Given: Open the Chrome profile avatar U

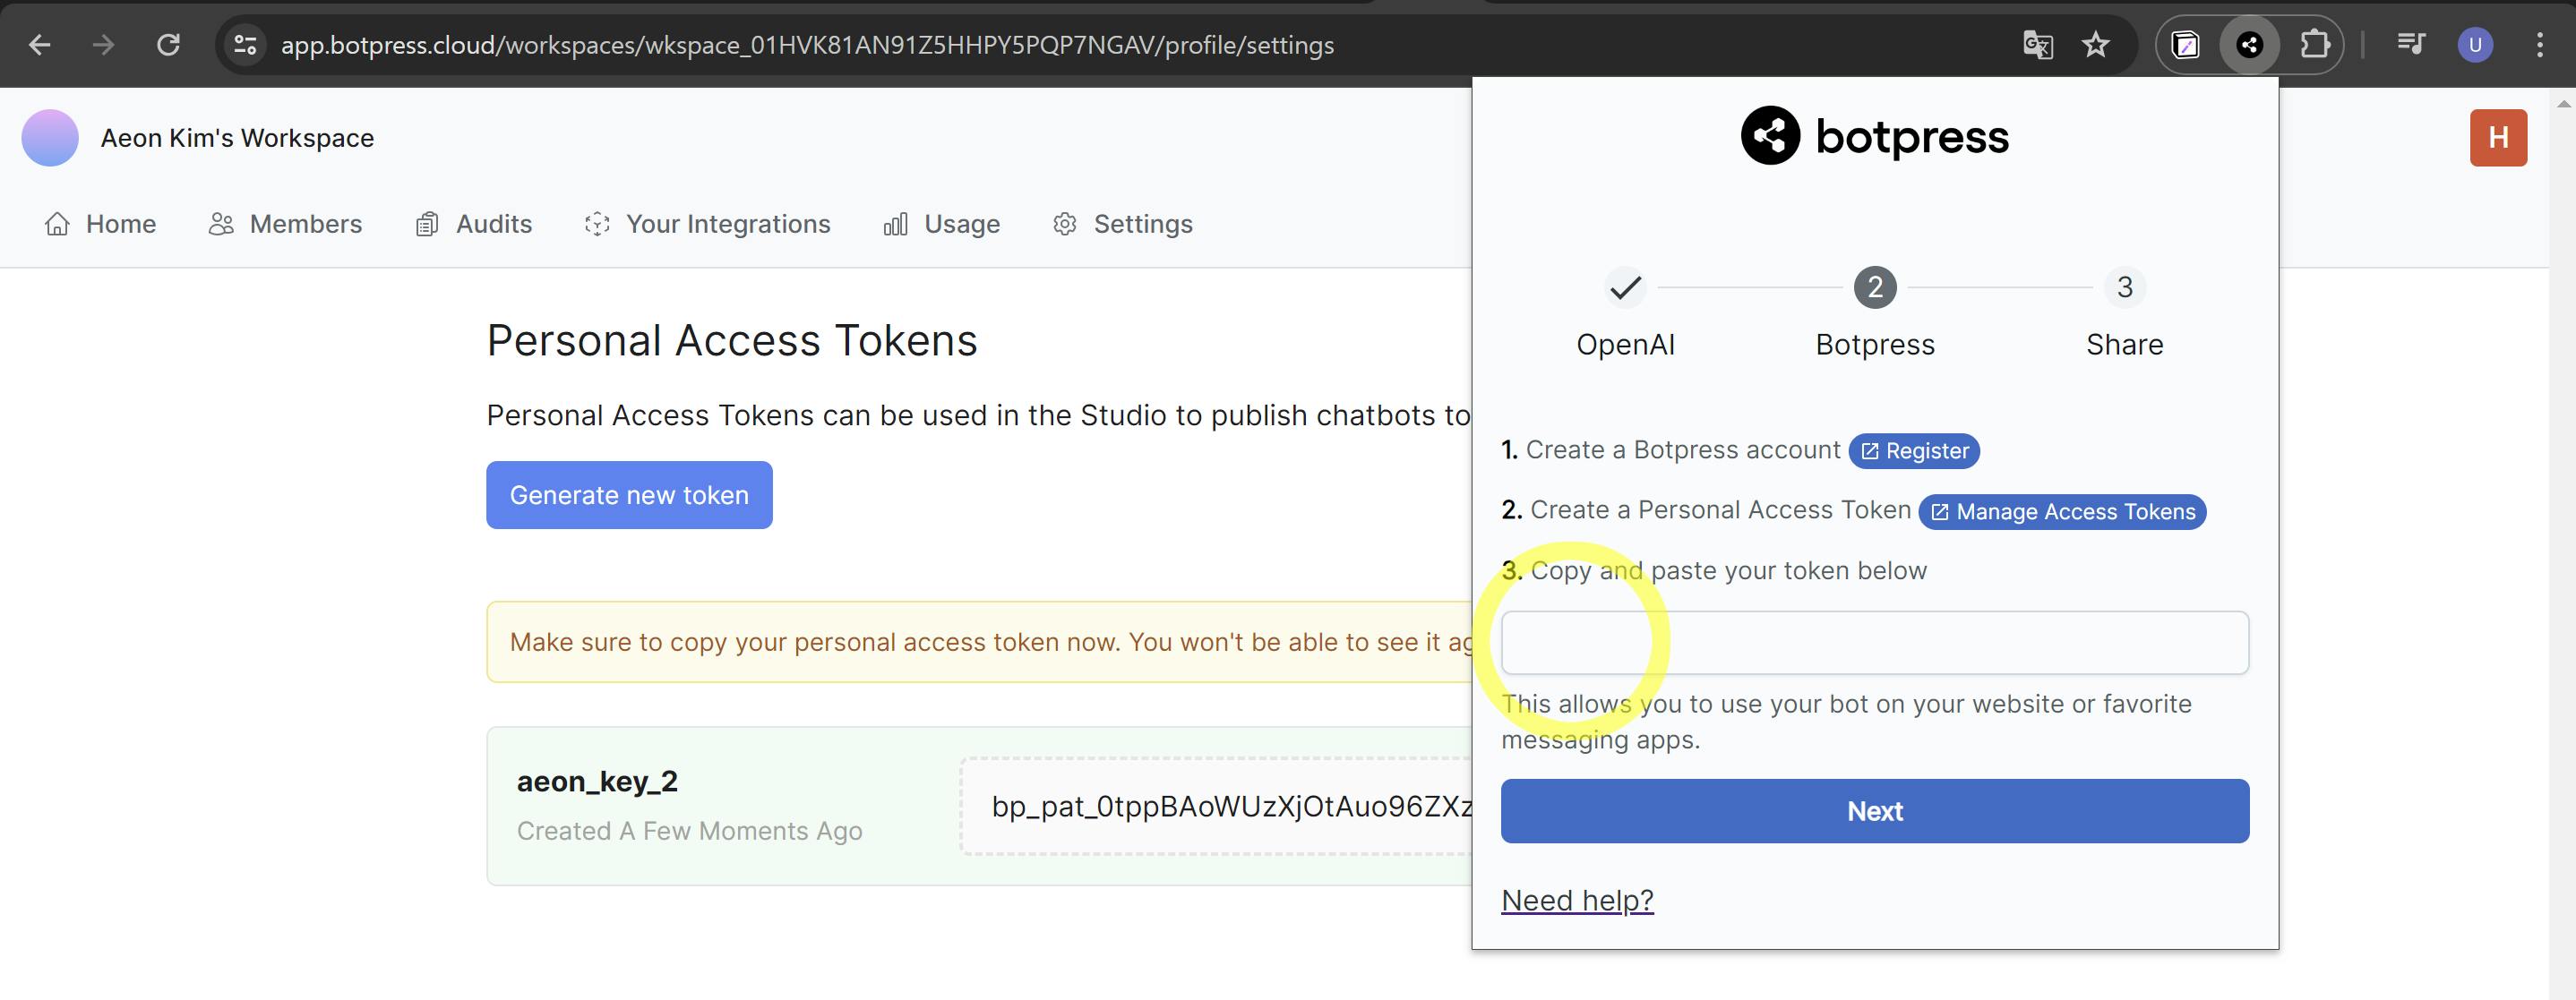Looking at the screenshot, I should tap(2475, 45).
